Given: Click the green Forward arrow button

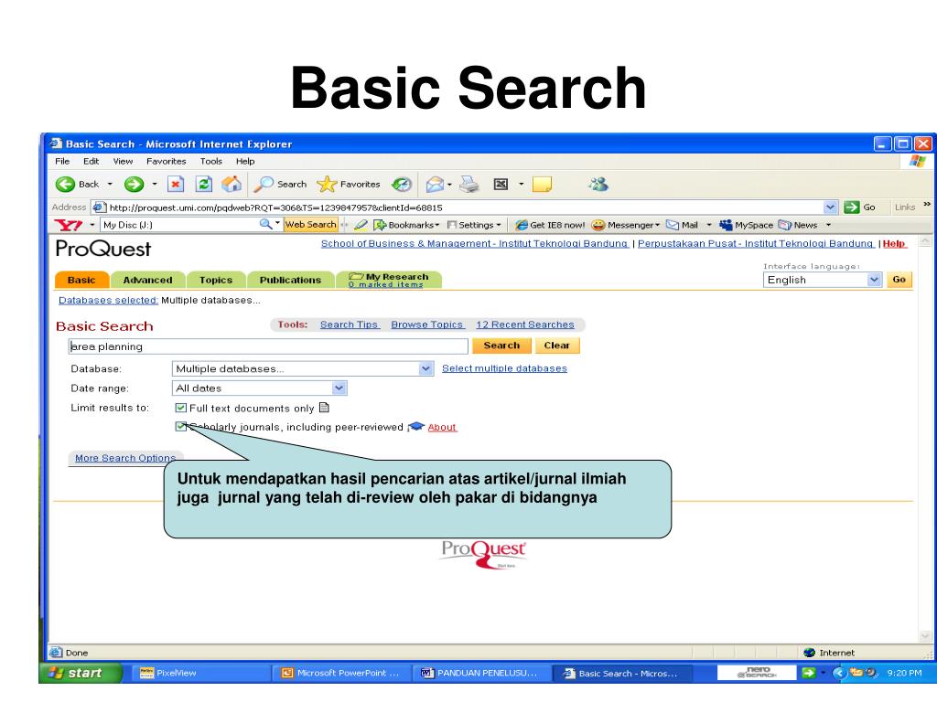Looking at the screenshot, I should 134,185.
